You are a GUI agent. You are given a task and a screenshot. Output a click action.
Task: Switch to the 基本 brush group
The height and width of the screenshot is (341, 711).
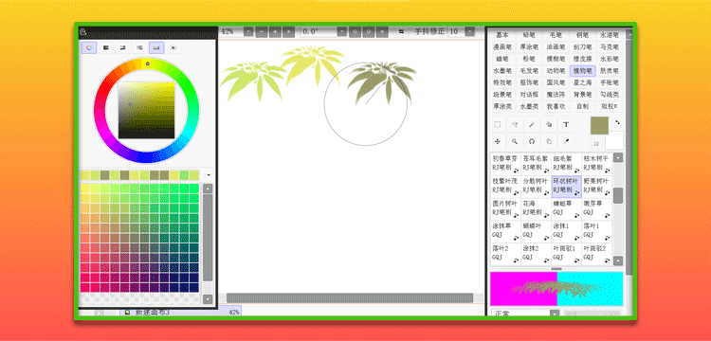point(502,35)
